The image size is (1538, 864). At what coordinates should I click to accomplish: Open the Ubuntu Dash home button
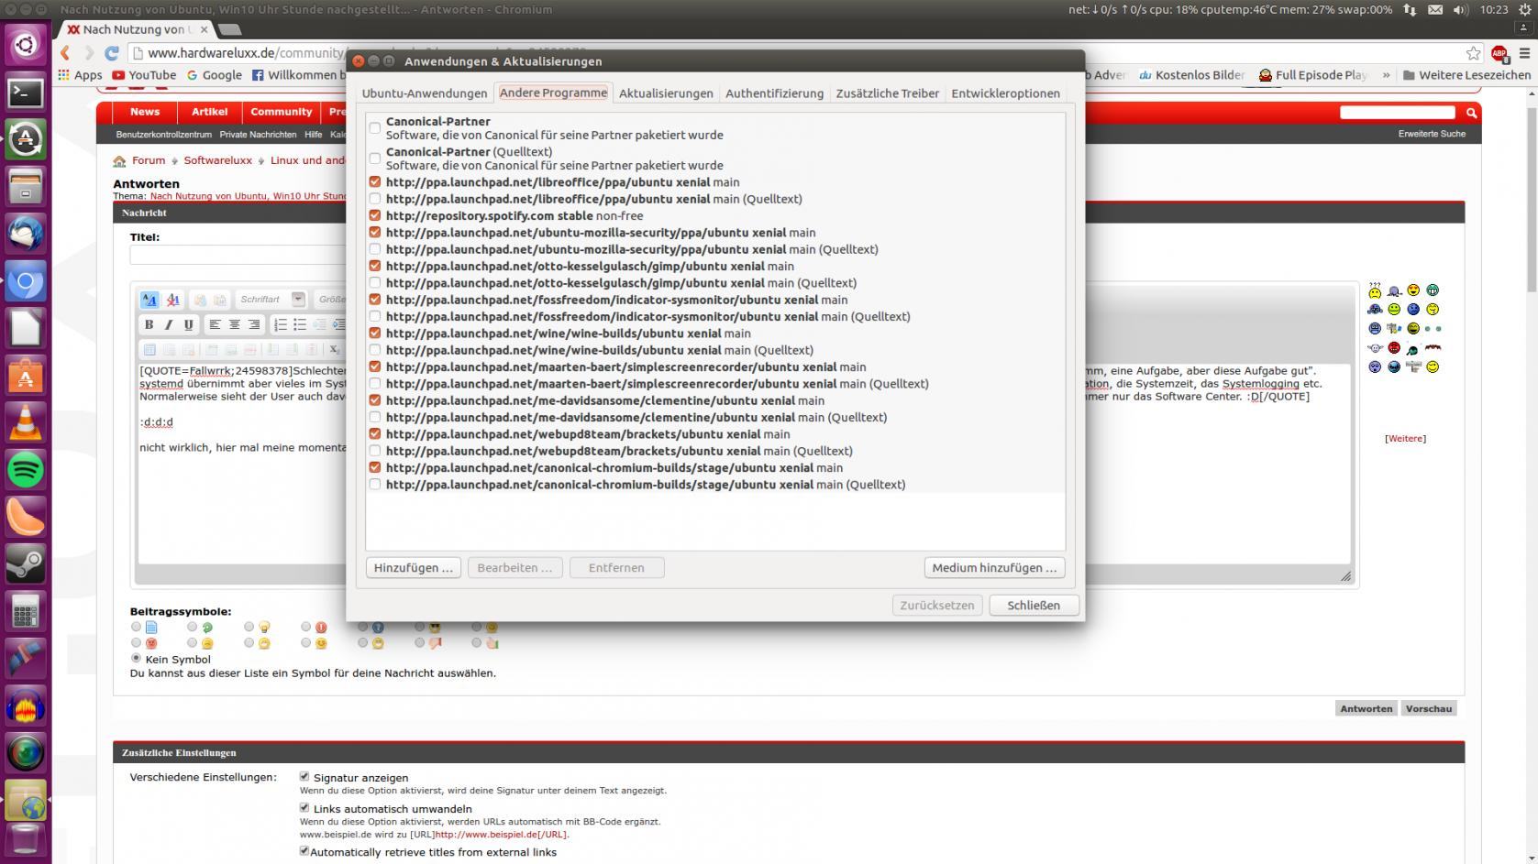click(x=26, y=45)
